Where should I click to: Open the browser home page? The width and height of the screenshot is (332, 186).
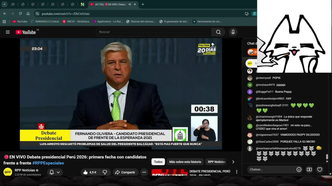pos(28,14)
